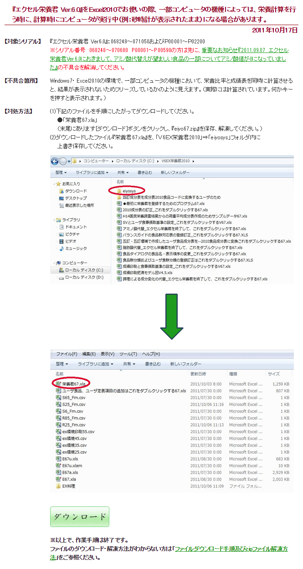Click the file icon of E67.xla
This screenshot has width=303, height=569.
pyautogui.click(x=58, y=479)
